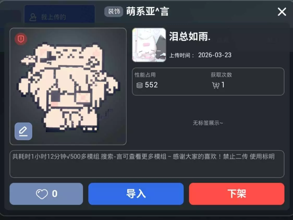Click the user icon beside 我上传的
Image resolution: width=293 pixels, height=220 pixels.
tap(33, 17)
